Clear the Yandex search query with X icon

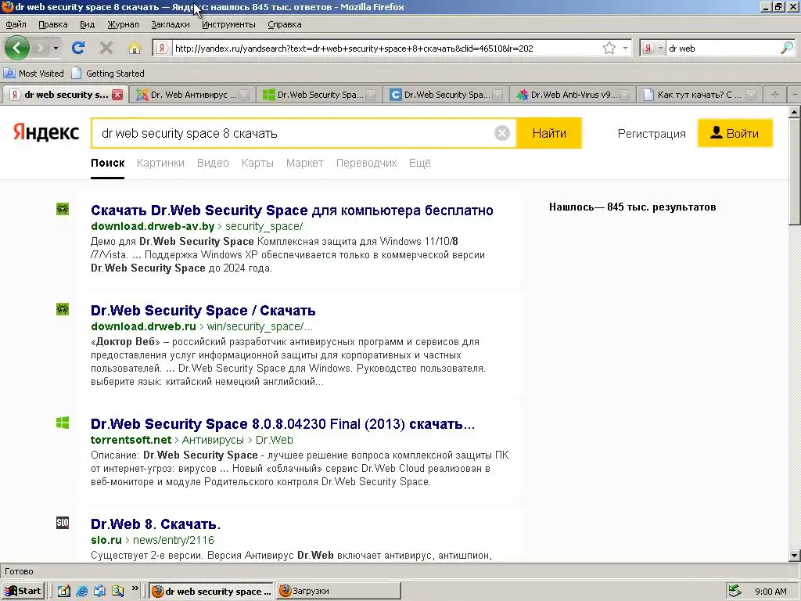(x=501, y=133)
